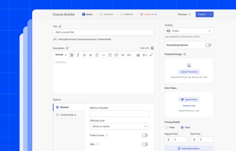Switch to the Content Drip tab
This screenshot has height=151, width=236.
click(67, 115)
